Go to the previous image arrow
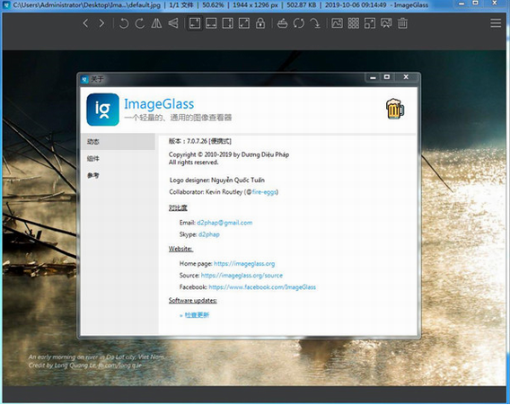This screenshot has height=405, width=510. pyautogui.click(x=86, y=23)
